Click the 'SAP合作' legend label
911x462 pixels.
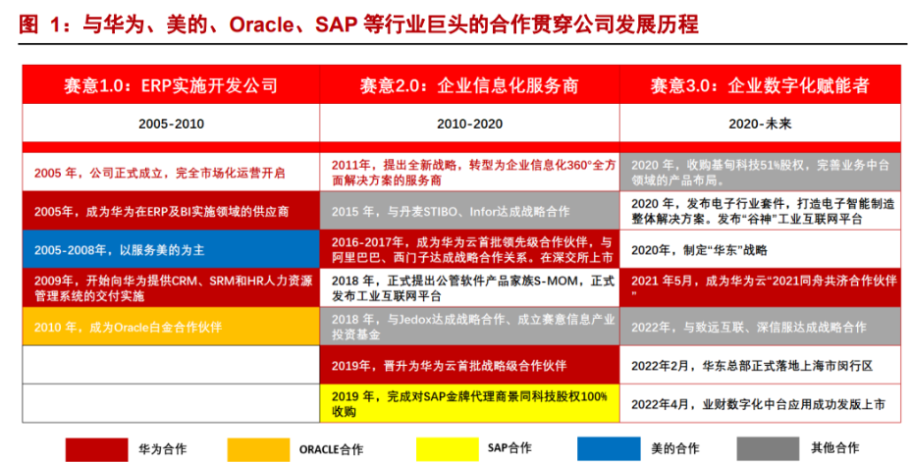(509, 447)
